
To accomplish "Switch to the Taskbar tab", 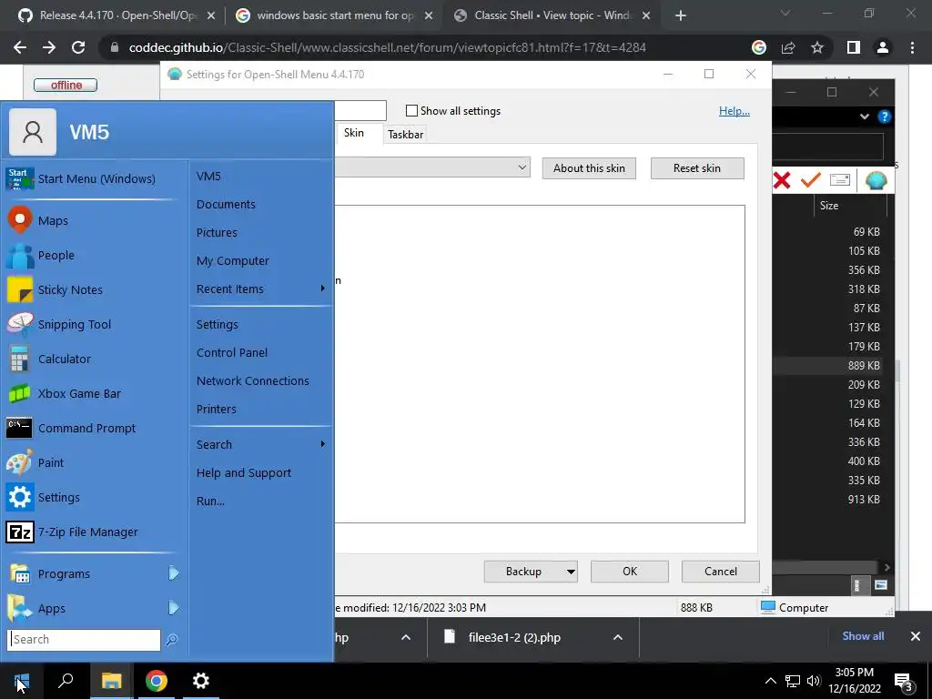I will click(x=405, y=135).
